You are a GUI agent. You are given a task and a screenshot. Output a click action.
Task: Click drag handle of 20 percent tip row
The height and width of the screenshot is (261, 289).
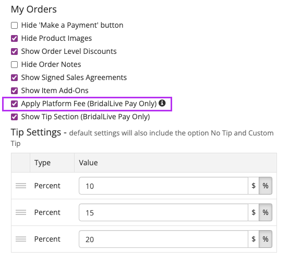point(21,239)
